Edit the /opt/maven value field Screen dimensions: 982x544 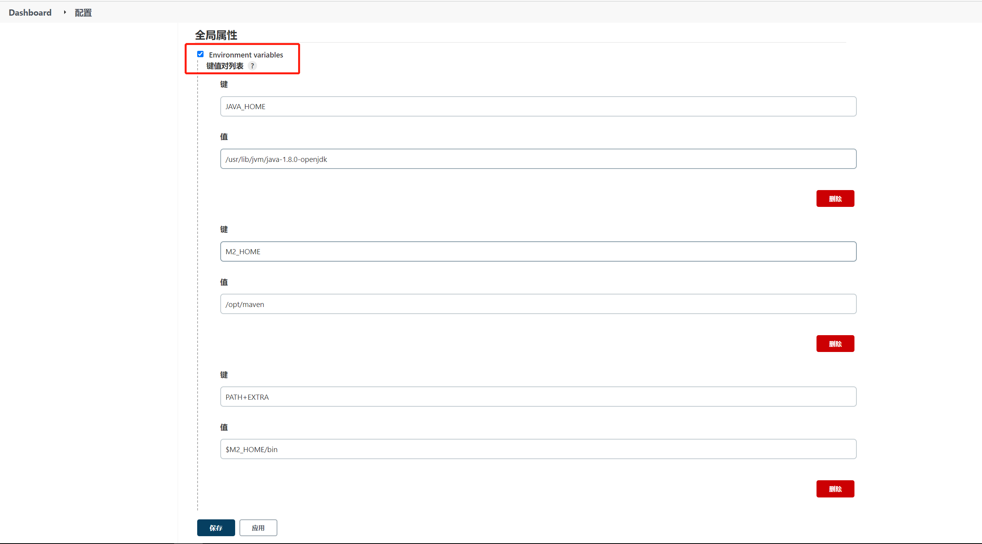(x=538, y=304)
